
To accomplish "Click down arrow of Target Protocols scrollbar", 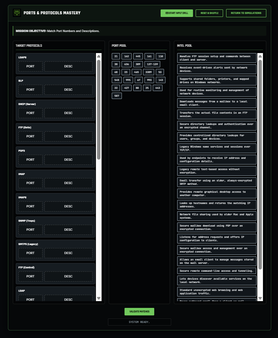I will coord(99,298).
